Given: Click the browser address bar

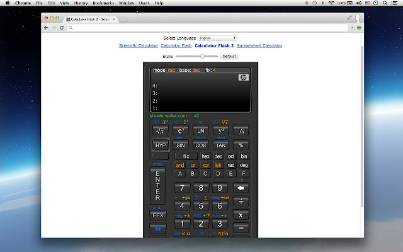Looking at the screenshot, I should coord(208,28).
